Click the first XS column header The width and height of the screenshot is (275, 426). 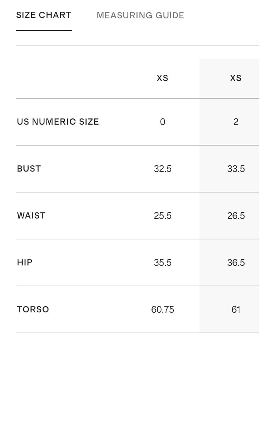(x=162, y=78)
